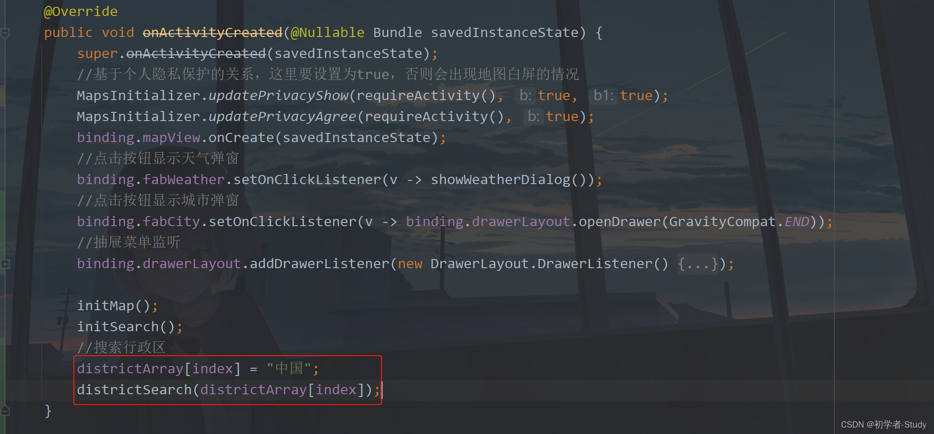Expand the folded DrawerListener block in gutter
The height and width of the screenshot is (434, 934).
[x=5, y=264]
